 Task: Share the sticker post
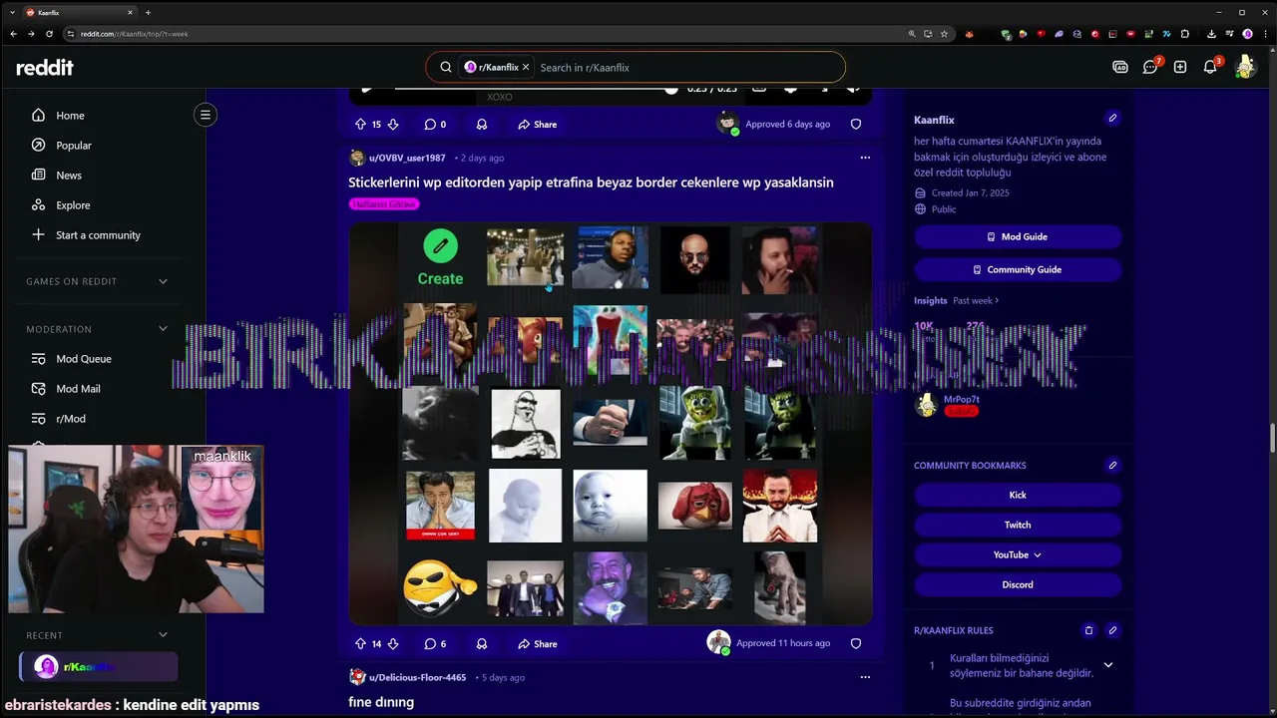[538, 644]
